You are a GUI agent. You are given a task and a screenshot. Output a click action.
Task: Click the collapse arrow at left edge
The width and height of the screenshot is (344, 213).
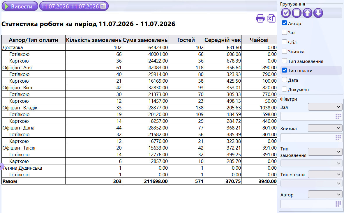point(1,166)
